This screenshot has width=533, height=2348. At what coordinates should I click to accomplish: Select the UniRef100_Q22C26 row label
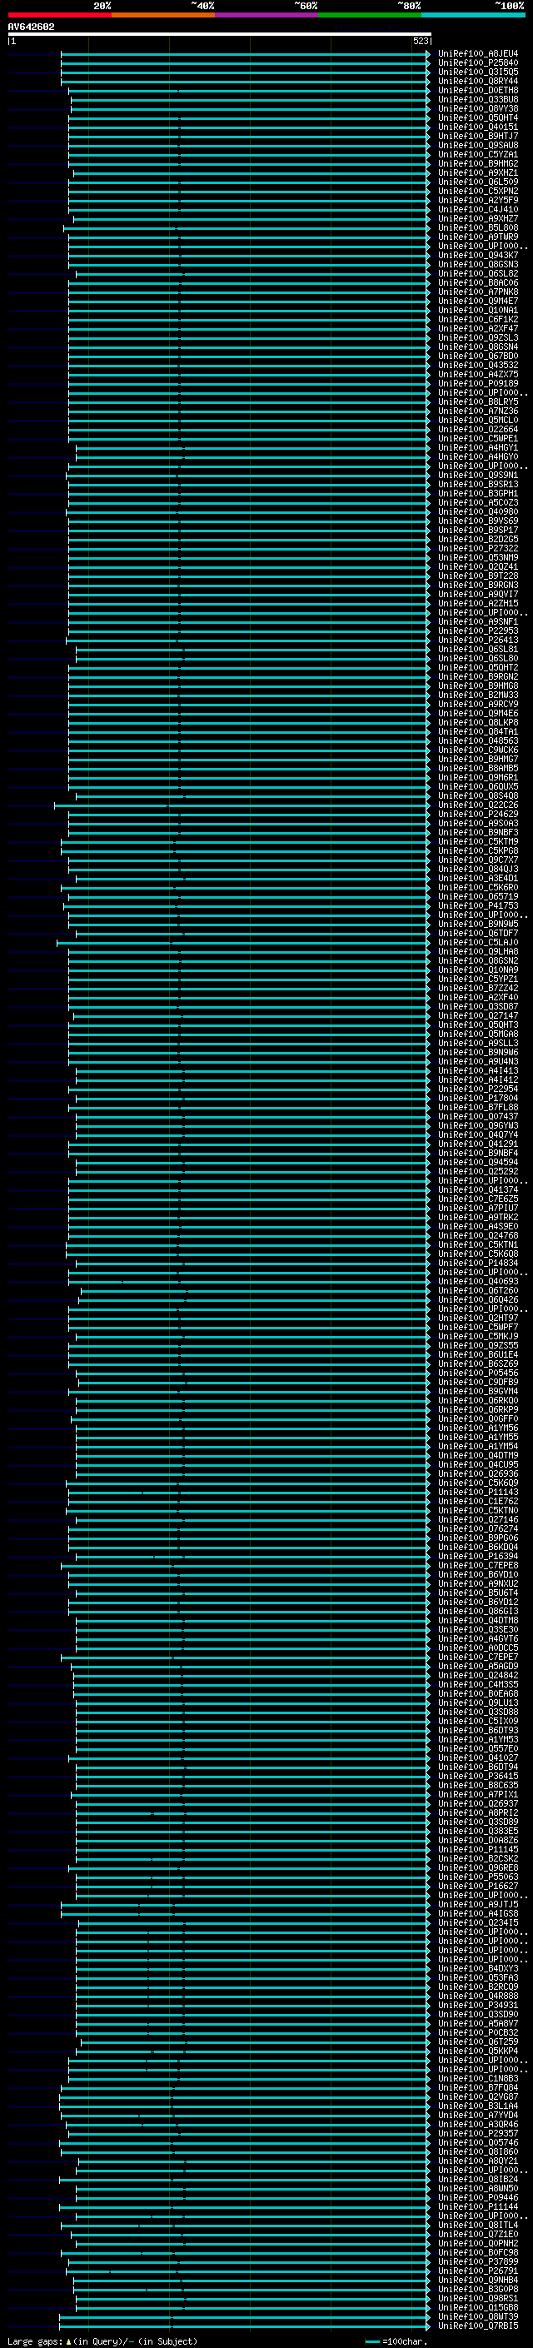click(478, 805)
